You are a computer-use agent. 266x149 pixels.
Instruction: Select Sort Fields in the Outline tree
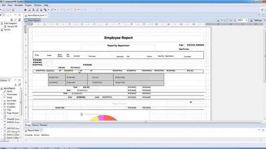[12, 101]
